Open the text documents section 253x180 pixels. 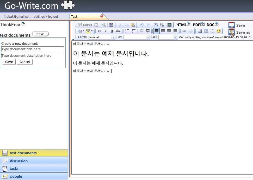34,153
